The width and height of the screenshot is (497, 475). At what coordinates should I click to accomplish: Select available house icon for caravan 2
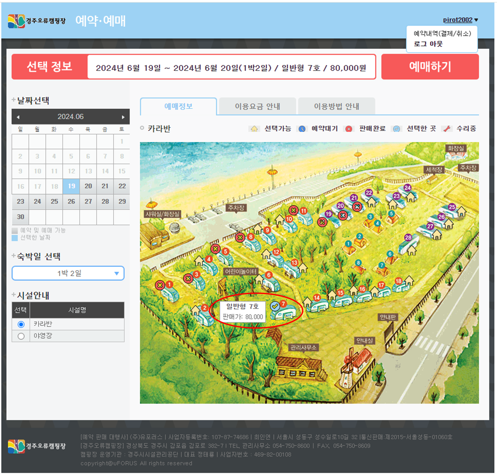196,310
